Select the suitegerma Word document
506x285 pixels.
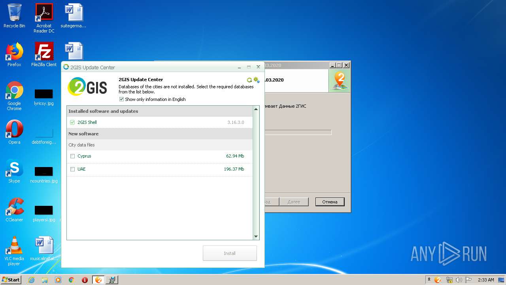[x=74, y=16]
